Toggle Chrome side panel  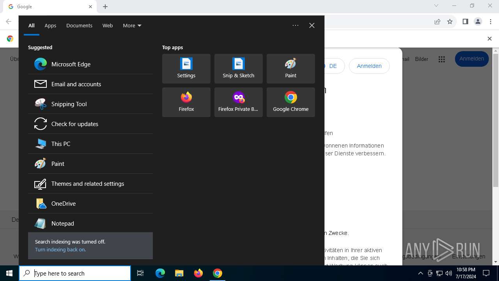465,21
